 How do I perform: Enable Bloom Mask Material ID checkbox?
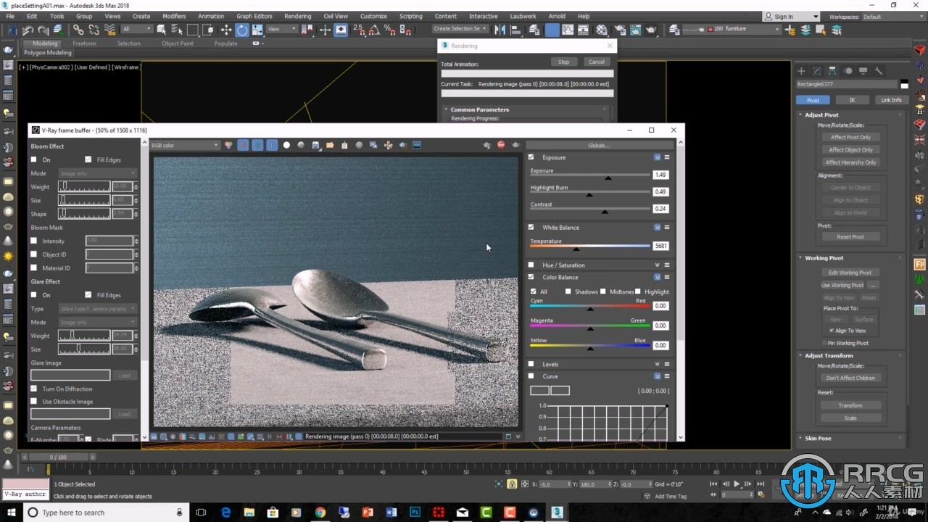pos(33,268)
